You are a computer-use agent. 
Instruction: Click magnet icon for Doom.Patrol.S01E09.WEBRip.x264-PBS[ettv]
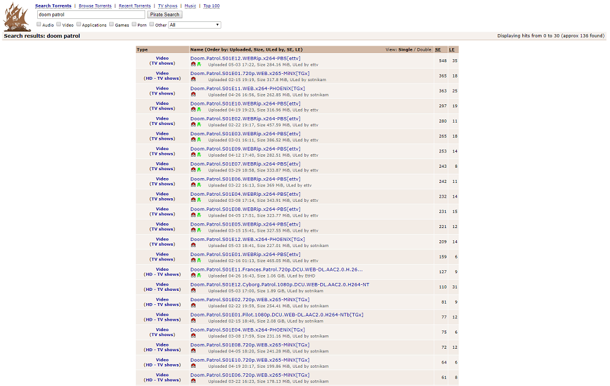(x=193, y=155)
